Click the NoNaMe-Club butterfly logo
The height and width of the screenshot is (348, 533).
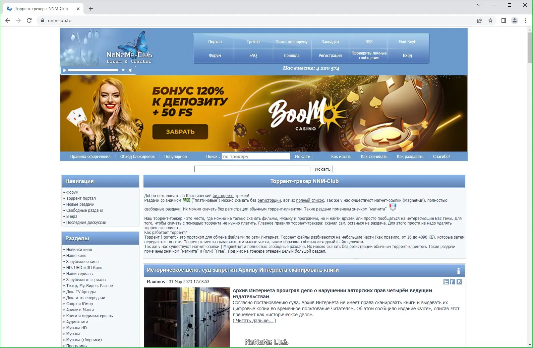click(129, 48)
